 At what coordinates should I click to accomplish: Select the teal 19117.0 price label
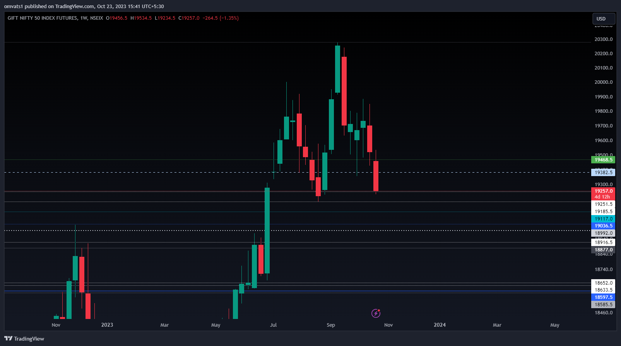coord(603,219)
